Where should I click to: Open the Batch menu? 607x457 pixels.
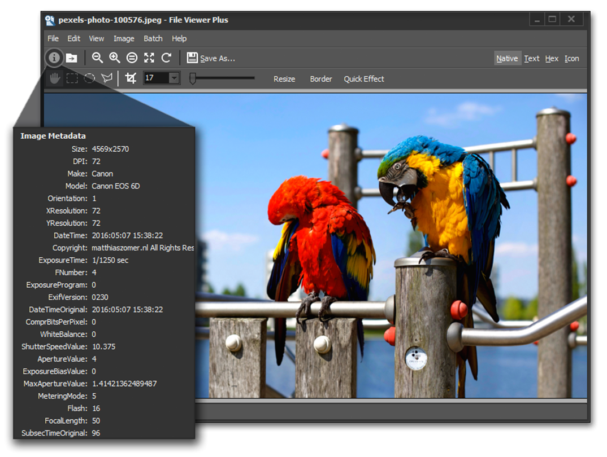pyautogui.click(x=153, y=38)
